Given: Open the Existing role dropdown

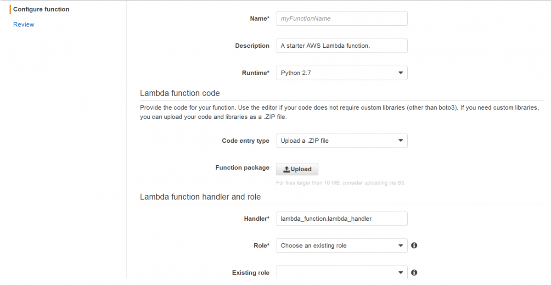Looking at the screenshot, I should tap(342, 273).
